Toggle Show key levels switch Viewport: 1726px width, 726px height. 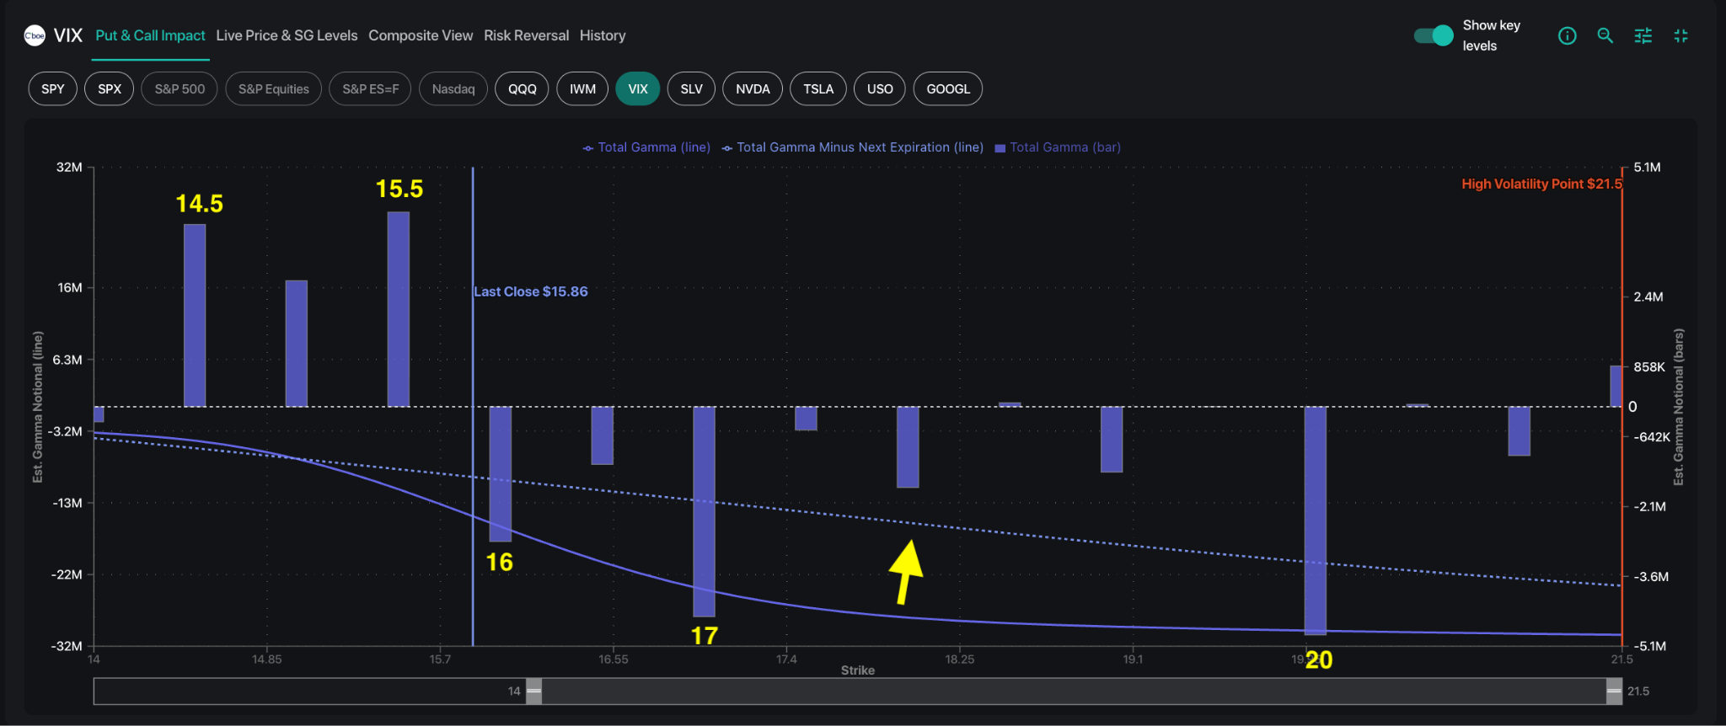click(x=1434, y=35)
